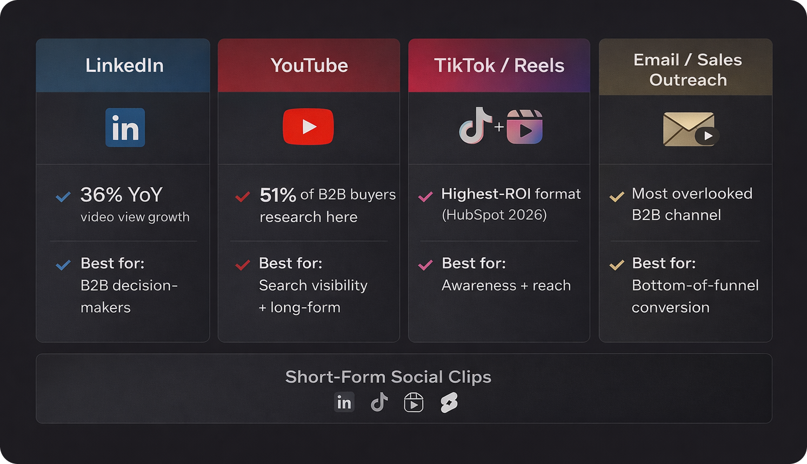
Task: Click the TikTok logo in the TikTok / Reels card
Action: [475, 125]
